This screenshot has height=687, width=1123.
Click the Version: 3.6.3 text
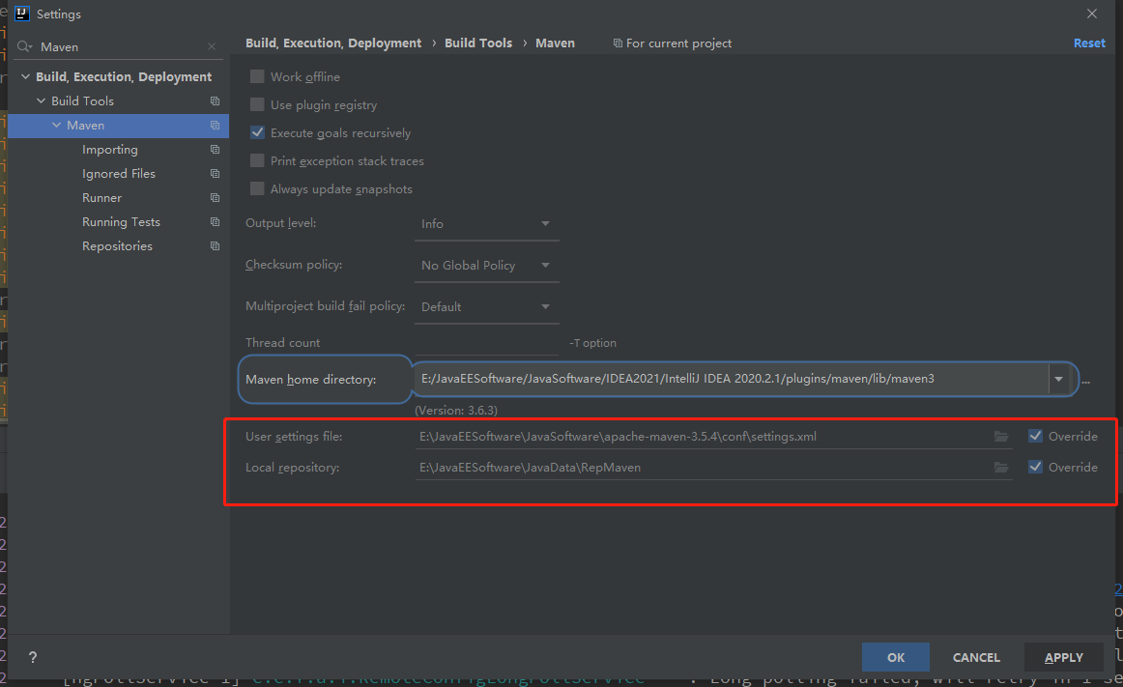456,411
